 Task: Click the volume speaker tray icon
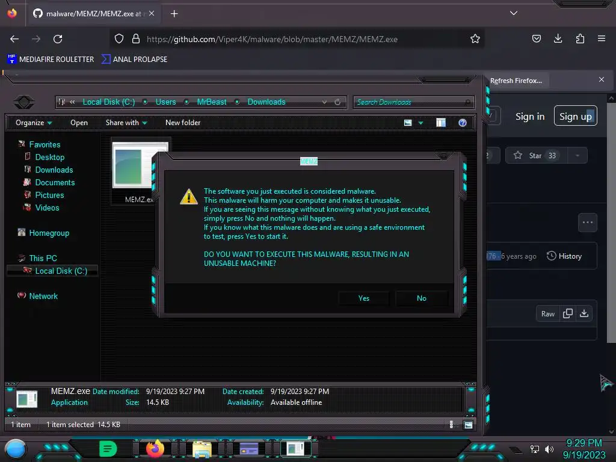(549, 449)
